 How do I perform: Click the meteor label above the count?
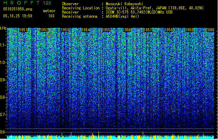coord(49,11)
